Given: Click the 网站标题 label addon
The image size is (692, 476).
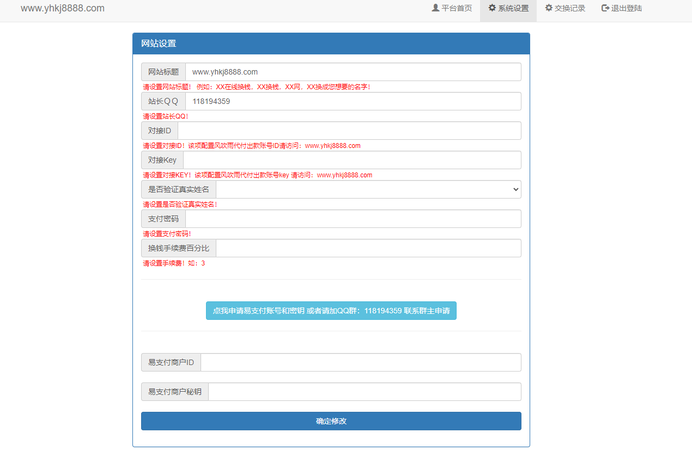Looking at the screenshot, I should click(163, 72).
